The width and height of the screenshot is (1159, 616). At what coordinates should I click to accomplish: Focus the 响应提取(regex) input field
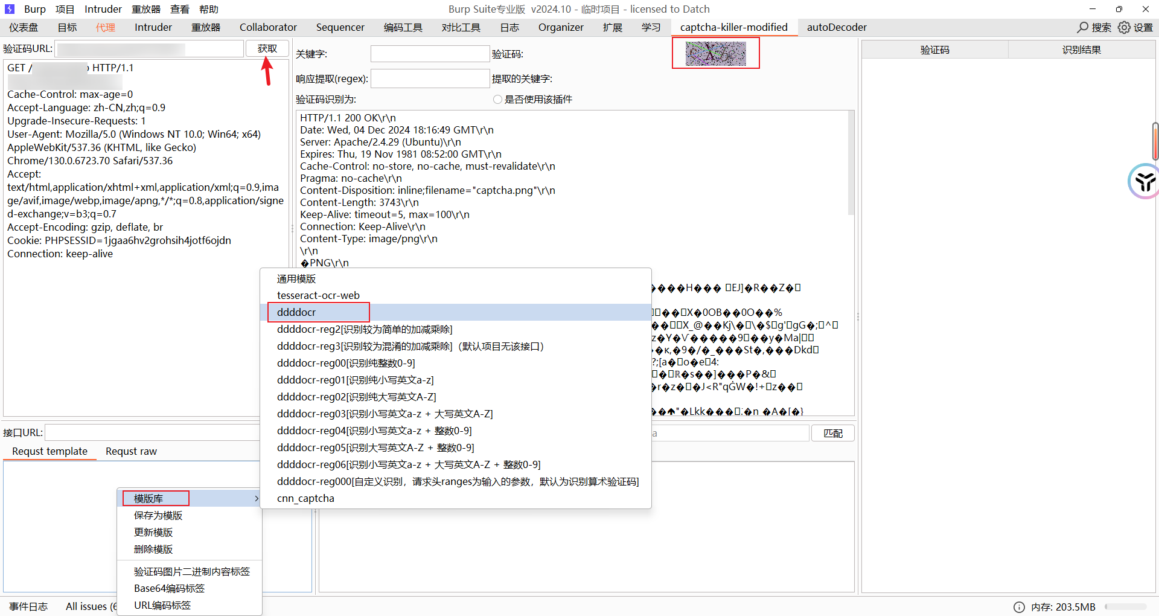point(430,79)
